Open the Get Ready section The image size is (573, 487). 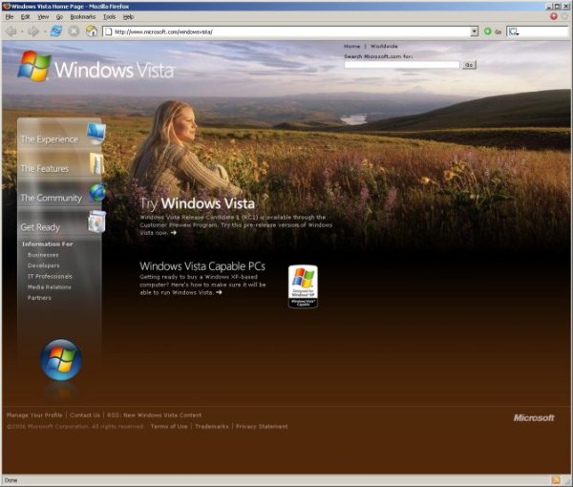tap(40, 227)
